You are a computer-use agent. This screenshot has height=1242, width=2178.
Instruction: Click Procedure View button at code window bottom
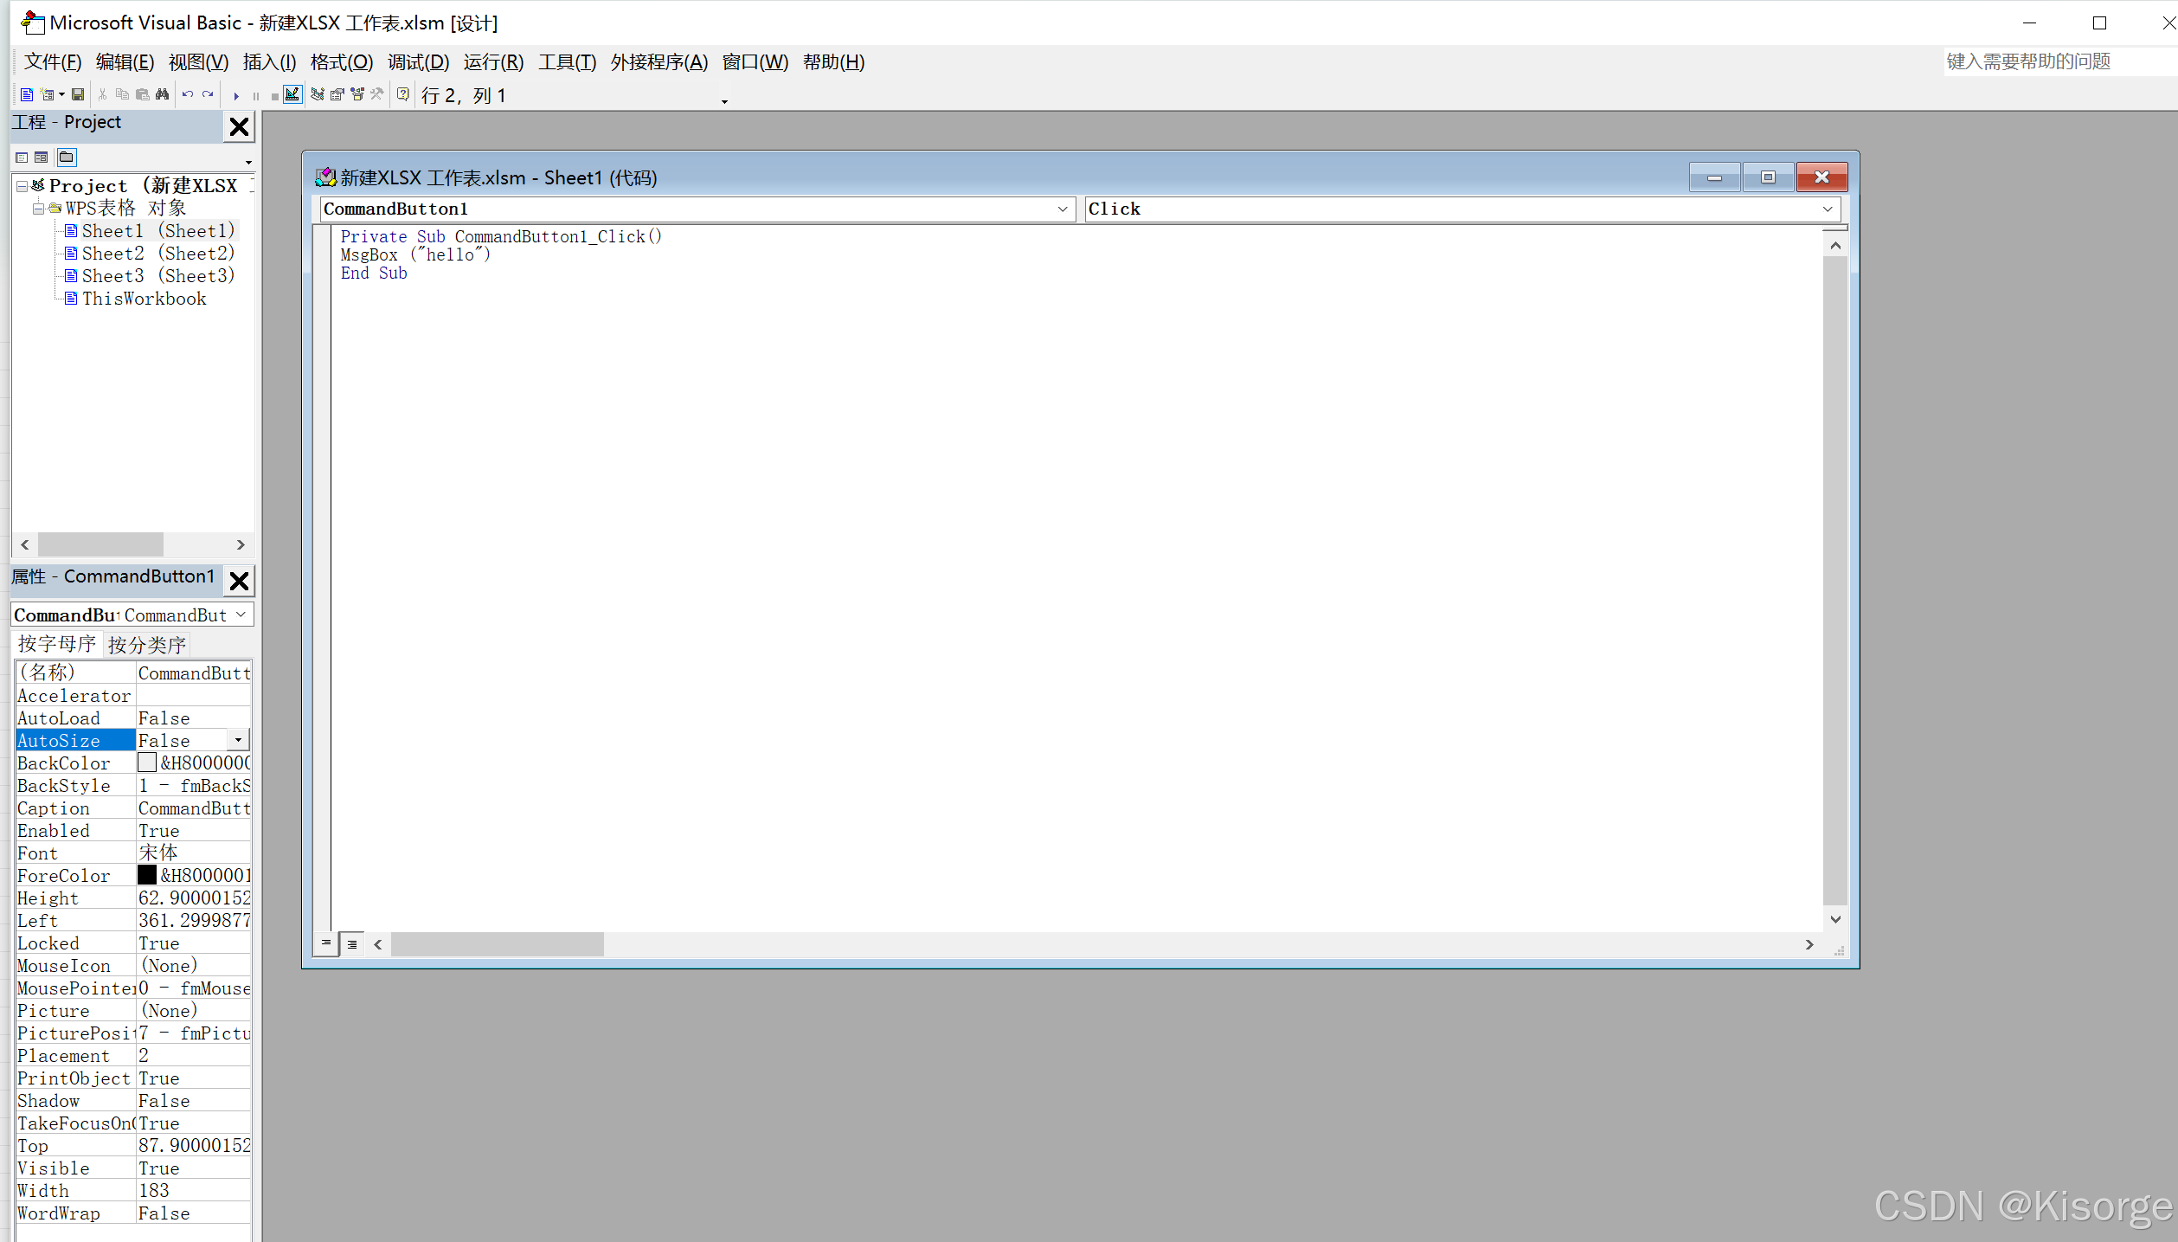[x=325, y=943]
